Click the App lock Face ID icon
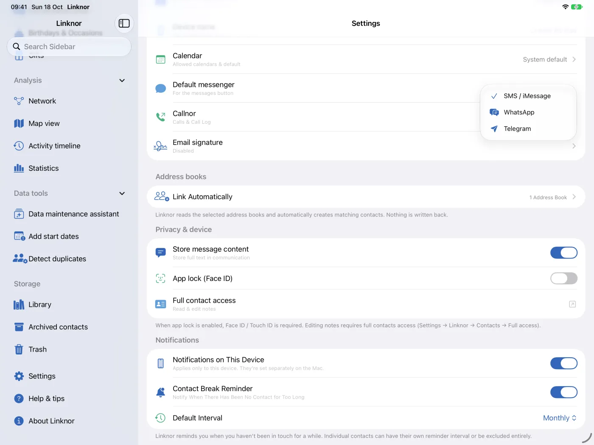Viewport: 594px width, 445px height. click(160, 278)
